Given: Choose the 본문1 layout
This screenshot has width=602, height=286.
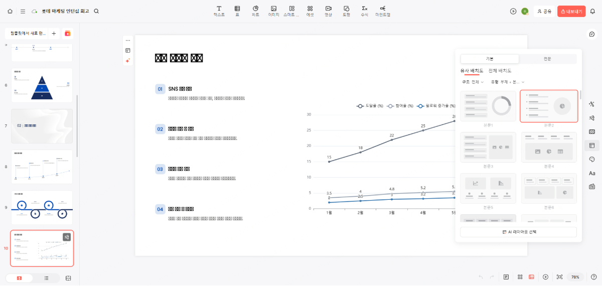Looking at the screenshot, I should click(488, 106).
